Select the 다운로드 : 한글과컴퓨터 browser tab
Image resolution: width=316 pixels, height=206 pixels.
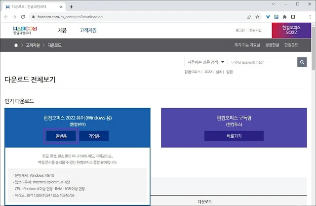(34, 7)
